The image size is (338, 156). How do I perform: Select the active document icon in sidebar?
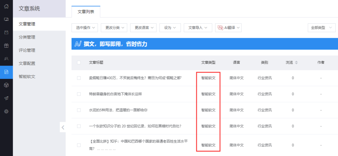(x=6, y=72)
